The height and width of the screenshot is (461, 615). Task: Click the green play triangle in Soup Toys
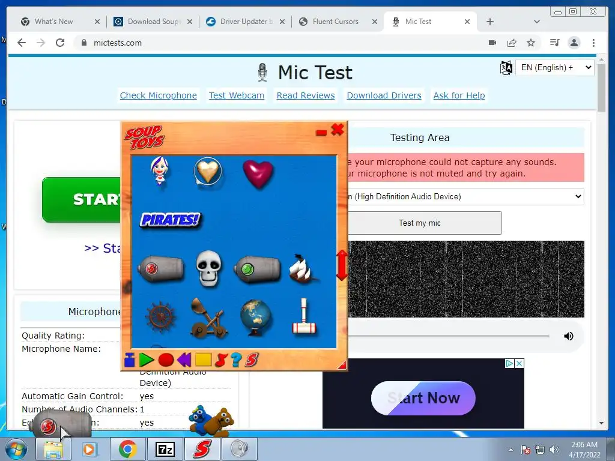point(147,360)
